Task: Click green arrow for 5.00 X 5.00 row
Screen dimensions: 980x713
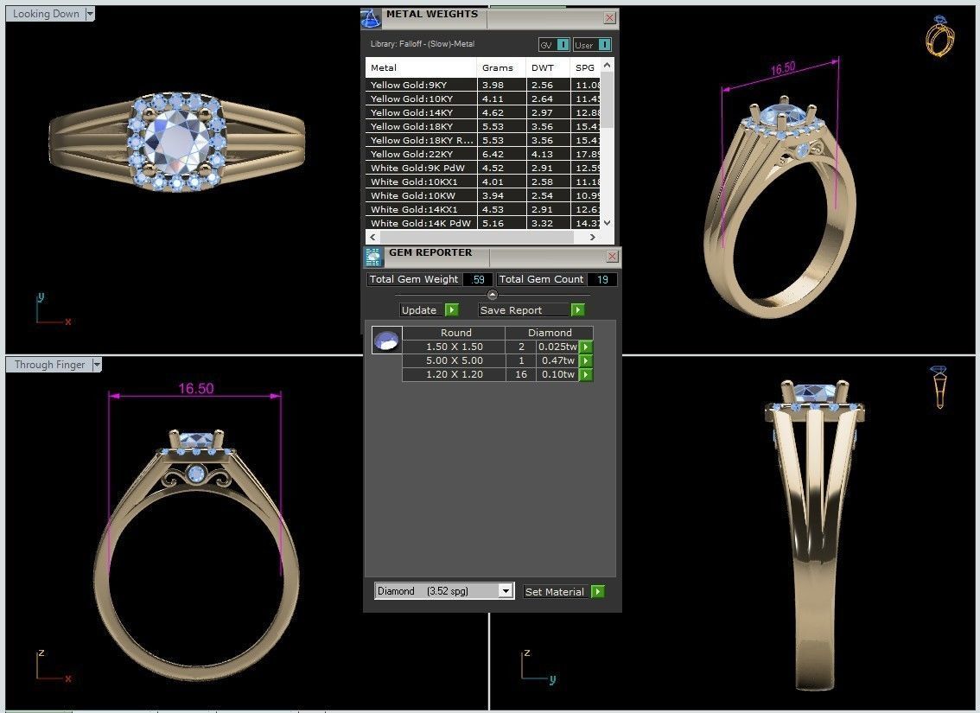Action: [x=586, y=360]
